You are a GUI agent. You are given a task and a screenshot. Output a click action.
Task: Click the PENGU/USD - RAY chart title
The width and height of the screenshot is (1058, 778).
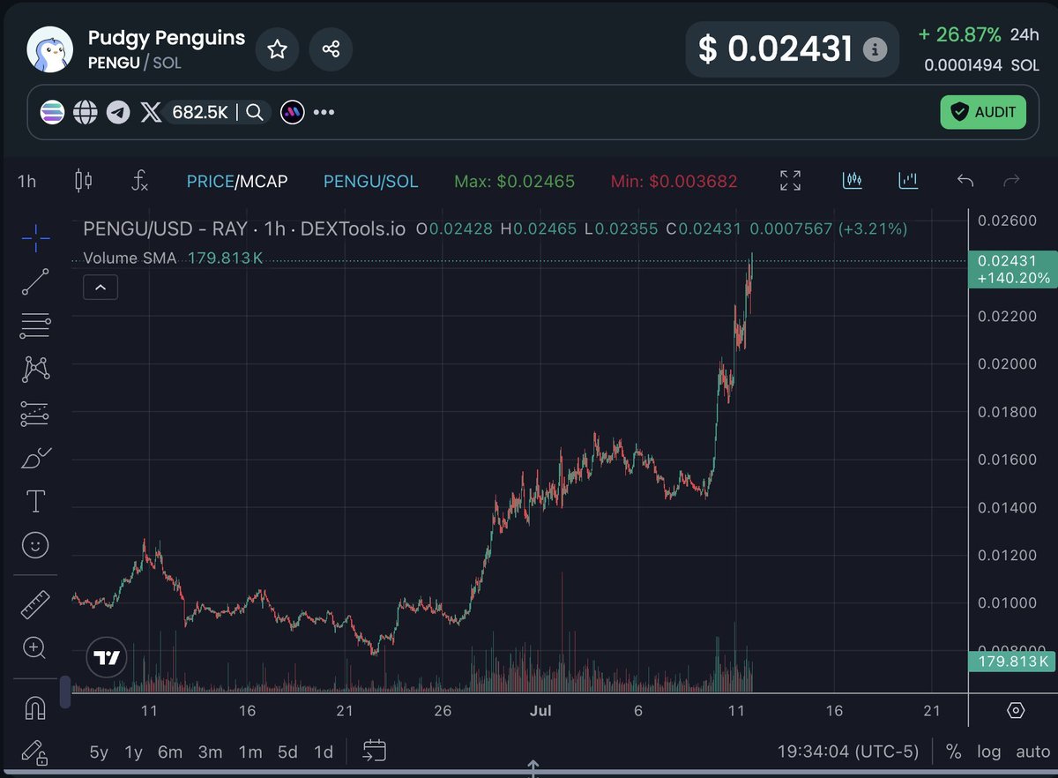tap(244, 229)
